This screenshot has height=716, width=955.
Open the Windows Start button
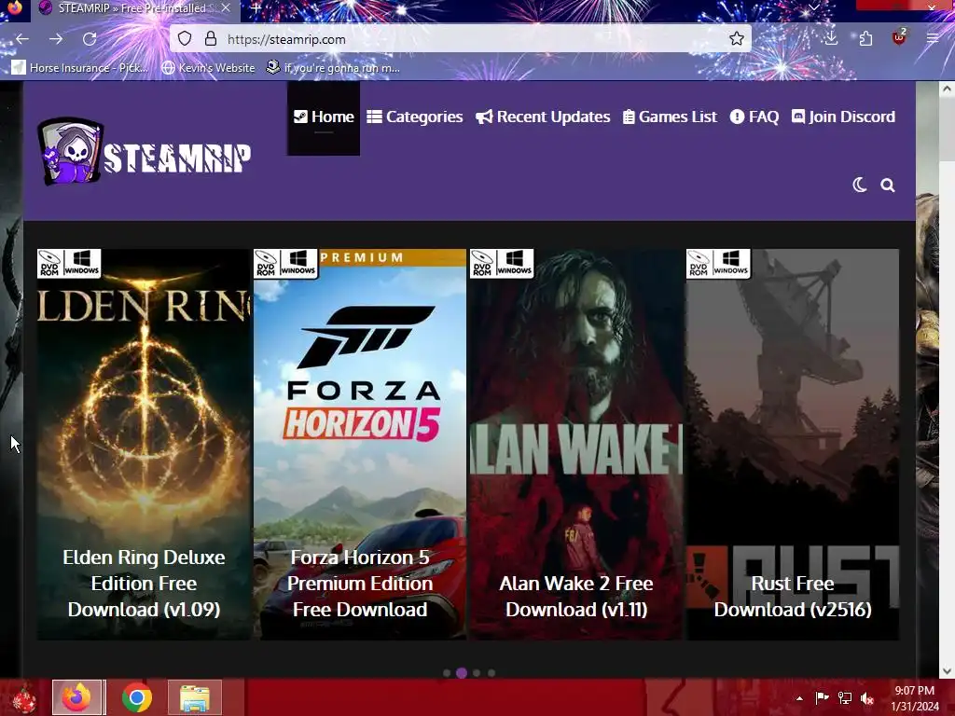[24, 698]
